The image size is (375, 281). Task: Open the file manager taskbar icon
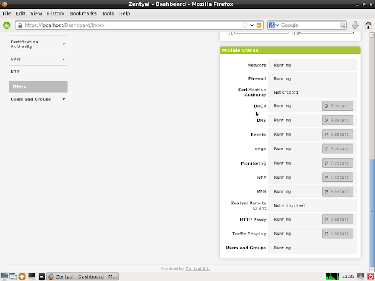pyautogui.click(x=42, y=276)
